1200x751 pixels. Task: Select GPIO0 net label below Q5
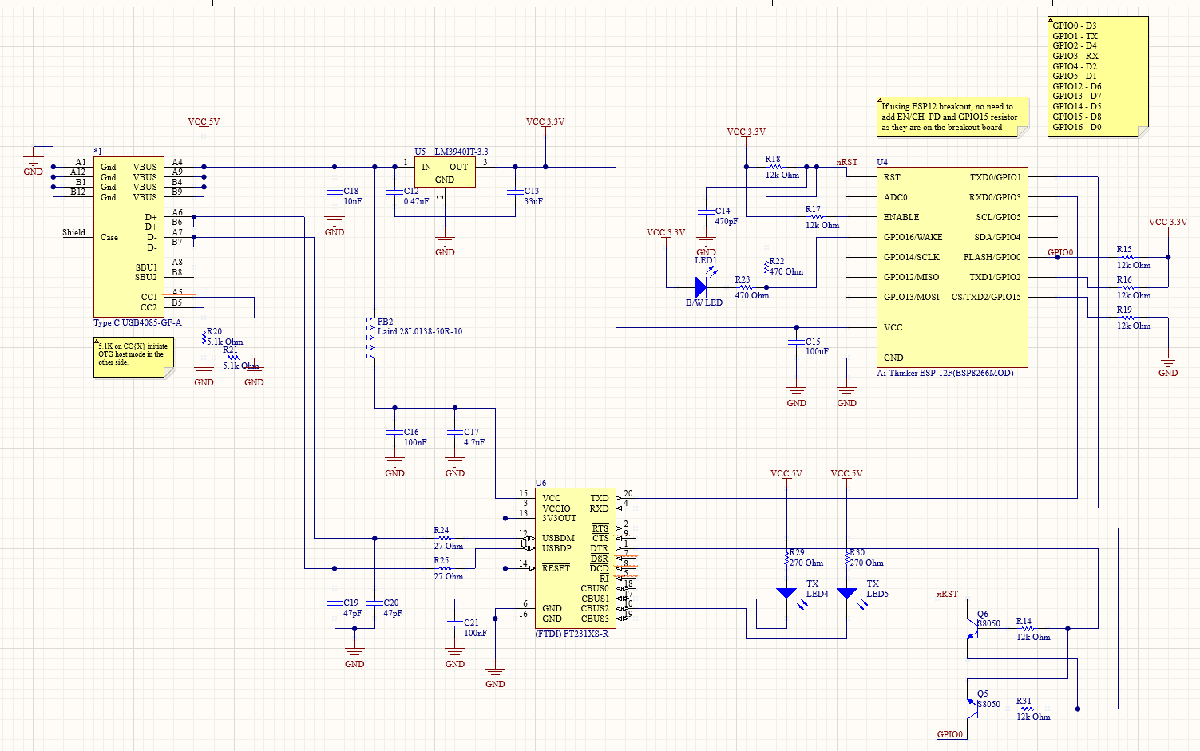click(950, 734)
